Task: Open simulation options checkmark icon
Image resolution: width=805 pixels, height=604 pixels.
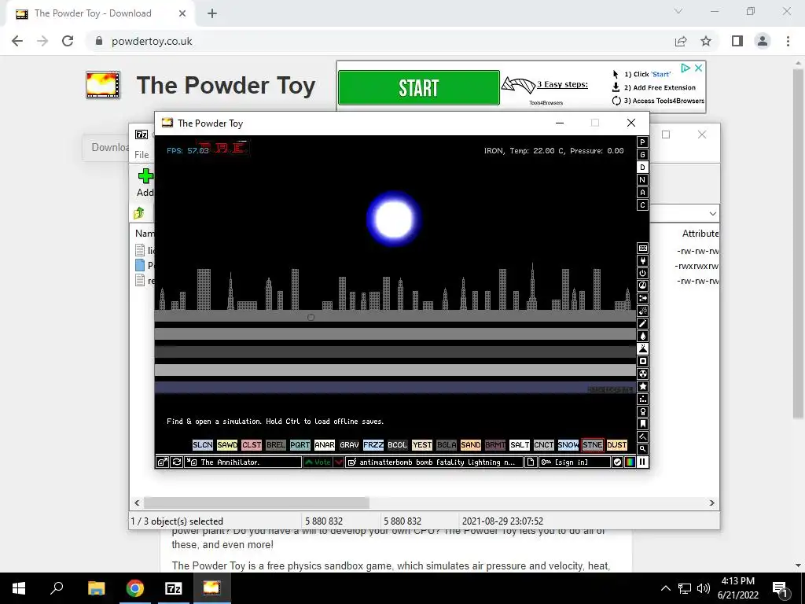Action: coord(617,462)
